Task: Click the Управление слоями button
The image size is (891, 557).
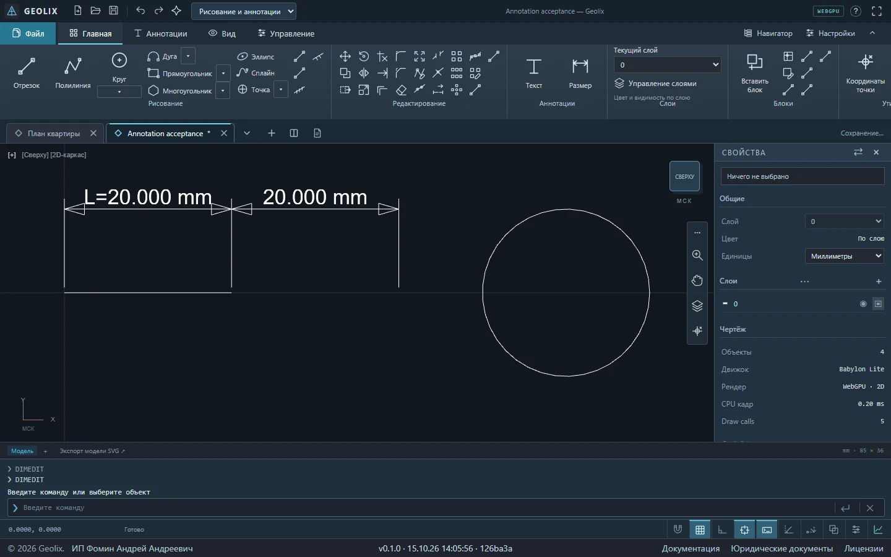Action: click(x=656, y=84)
